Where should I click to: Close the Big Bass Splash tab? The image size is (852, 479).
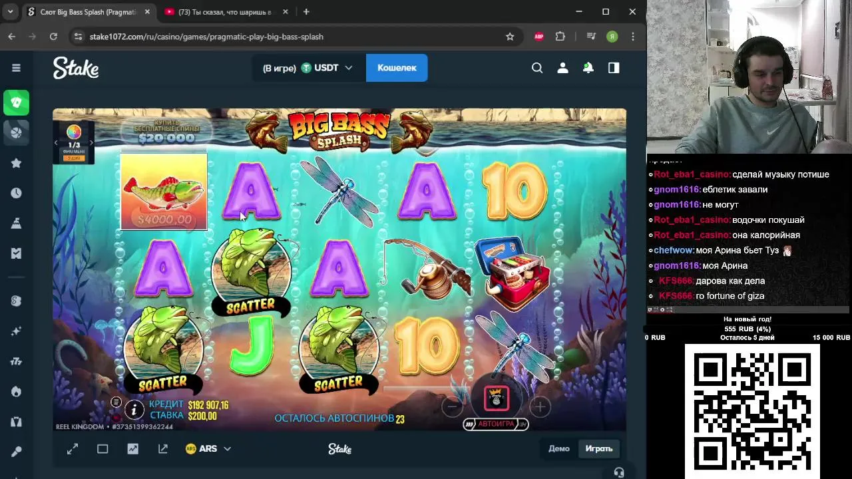click(x=148, y=12)
